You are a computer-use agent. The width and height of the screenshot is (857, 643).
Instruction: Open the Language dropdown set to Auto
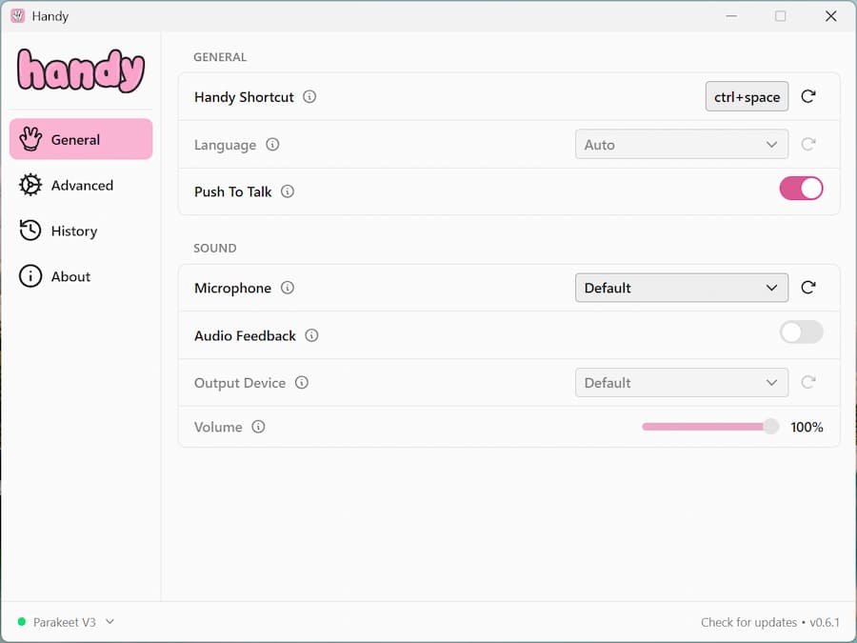(x=681, y=145)
